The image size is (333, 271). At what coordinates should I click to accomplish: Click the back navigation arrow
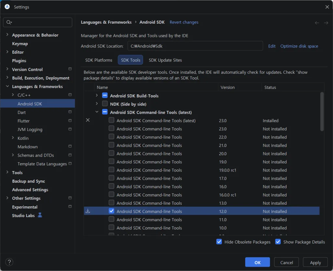317,23
